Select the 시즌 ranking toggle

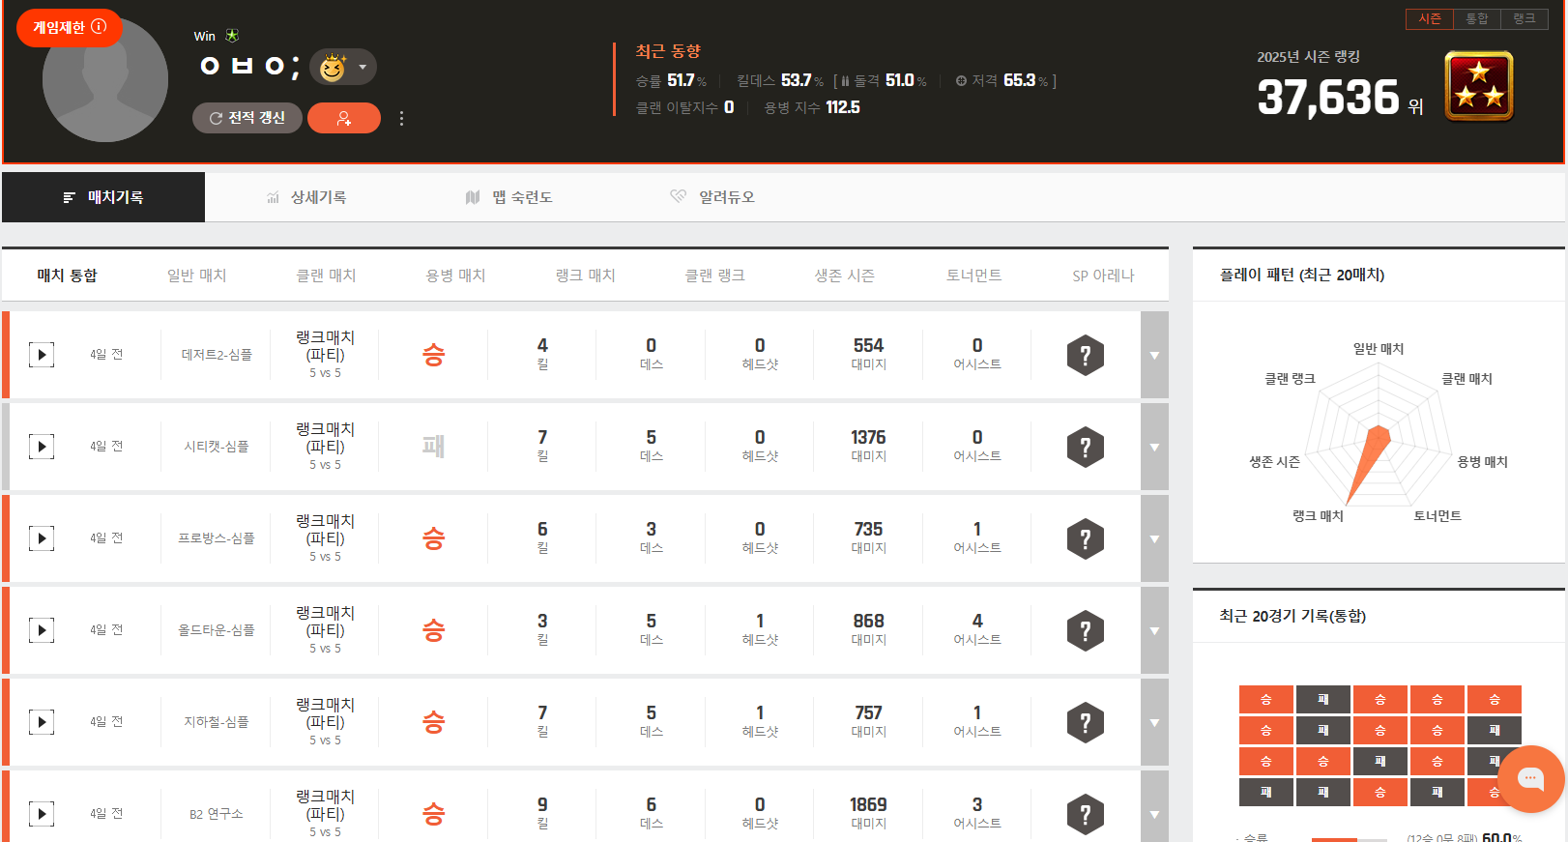click(x=1429, y=19)
